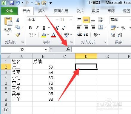Switch to the 插入 tab

pyautogui.click(x=42, y=11)
